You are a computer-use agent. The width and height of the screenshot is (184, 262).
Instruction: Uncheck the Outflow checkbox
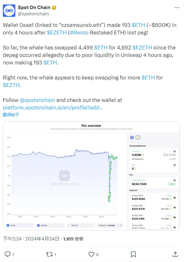click(38, 225)
